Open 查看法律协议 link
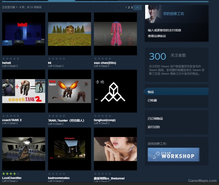Screen dimensions: 219x185 point(157,36)
